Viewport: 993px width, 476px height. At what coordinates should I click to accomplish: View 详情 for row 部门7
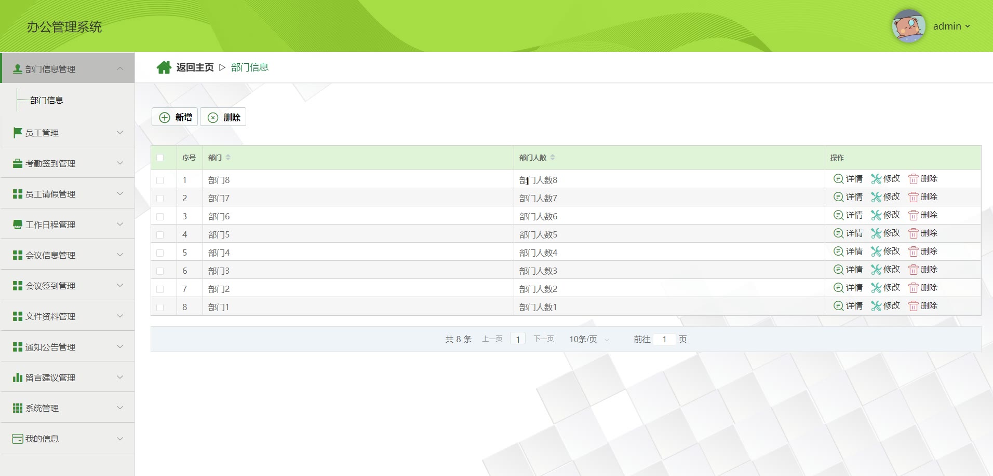point(848,197)
